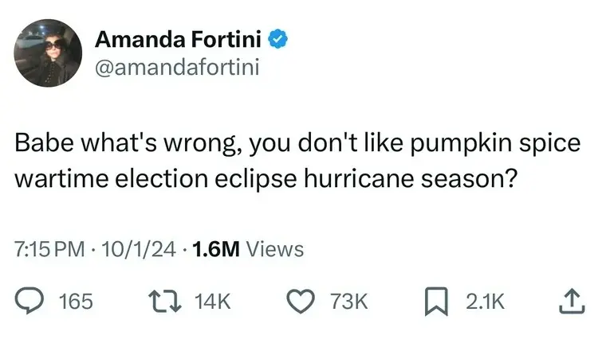Screen dimensions: 606x343
Task: Visit the @amandafortini handle link
Action: 177,68
